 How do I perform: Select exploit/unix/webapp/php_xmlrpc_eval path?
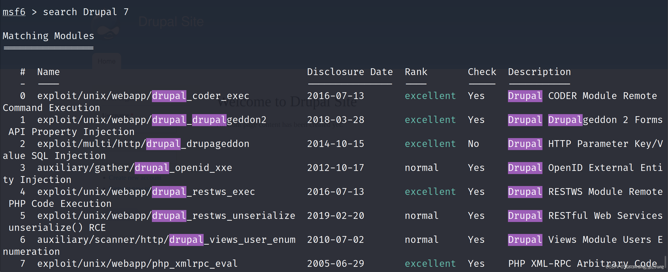point(138,264)
